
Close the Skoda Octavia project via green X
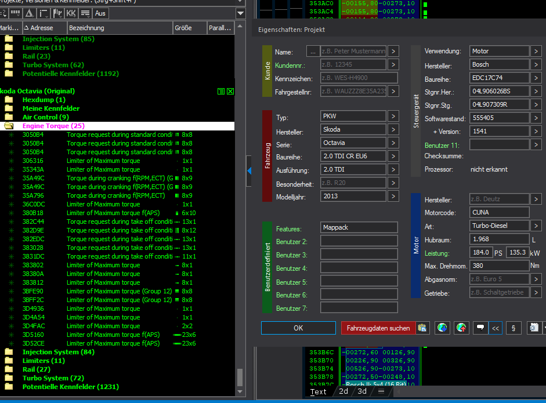[x=230, y=92]
